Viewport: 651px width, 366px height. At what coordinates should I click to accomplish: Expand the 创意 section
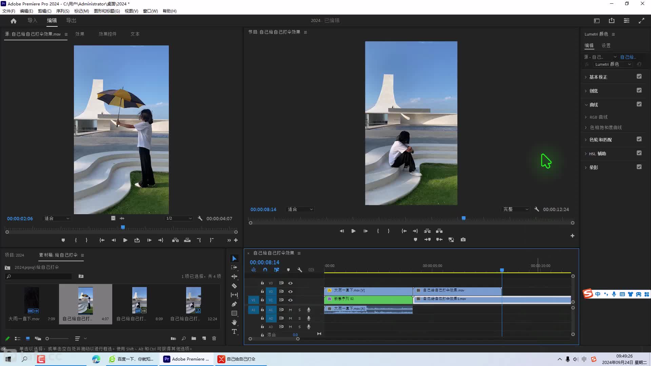coord(586,91)
